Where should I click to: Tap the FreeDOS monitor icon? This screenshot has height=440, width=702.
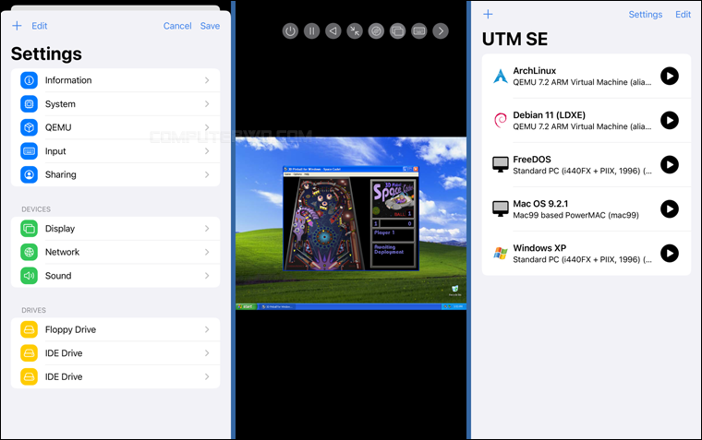pyautogui.click(x=500, y=164)
